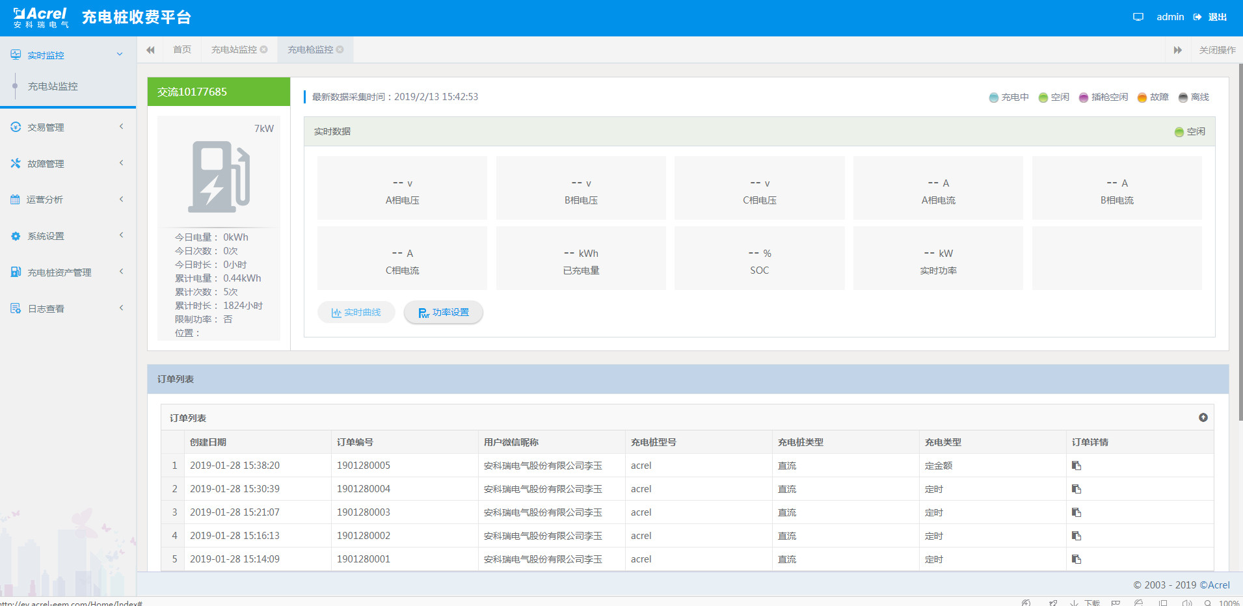Open the 关闭操作 dropdown
Screen dimensions: 1243x606
(1217, 50)
